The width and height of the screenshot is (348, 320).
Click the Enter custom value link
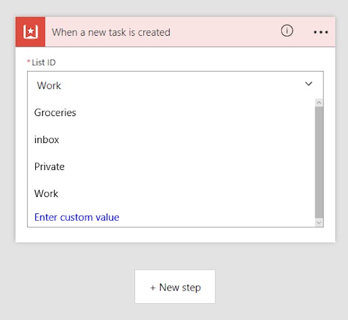click(x=77, y=217)
